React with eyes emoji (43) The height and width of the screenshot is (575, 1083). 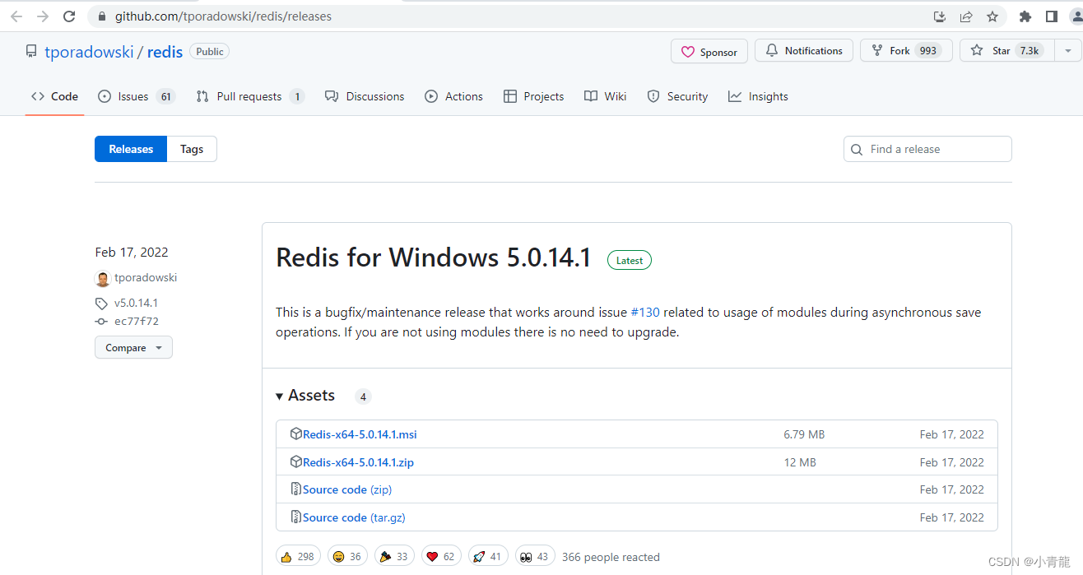click(535, 556)
